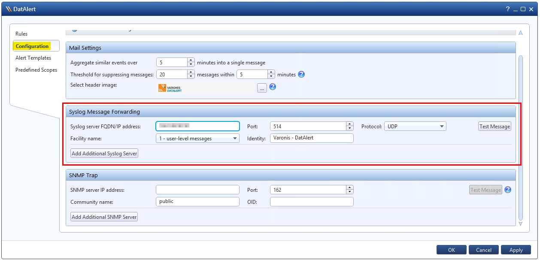Decrease SNMP port number
The image size is (540, 260).
click(350, 192)
